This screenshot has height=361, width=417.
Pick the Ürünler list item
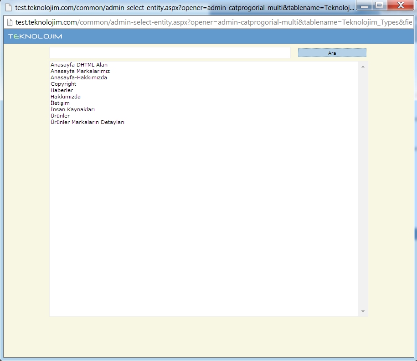(60, 116)
